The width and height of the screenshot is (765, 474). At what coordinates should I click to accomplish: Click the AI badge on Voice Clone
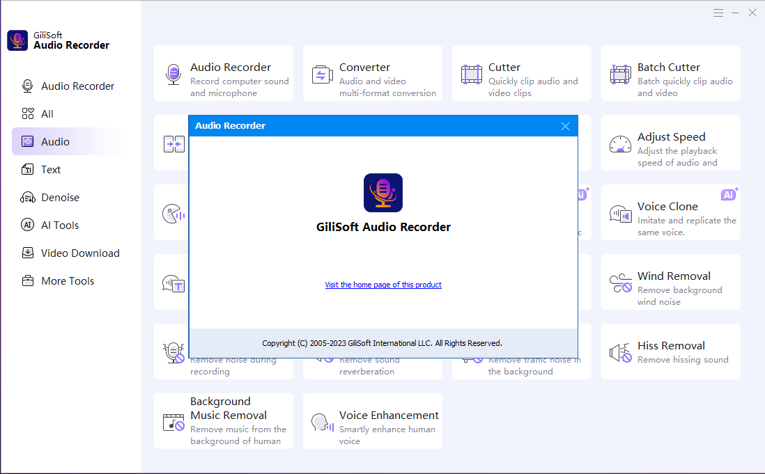coord(729,194)
